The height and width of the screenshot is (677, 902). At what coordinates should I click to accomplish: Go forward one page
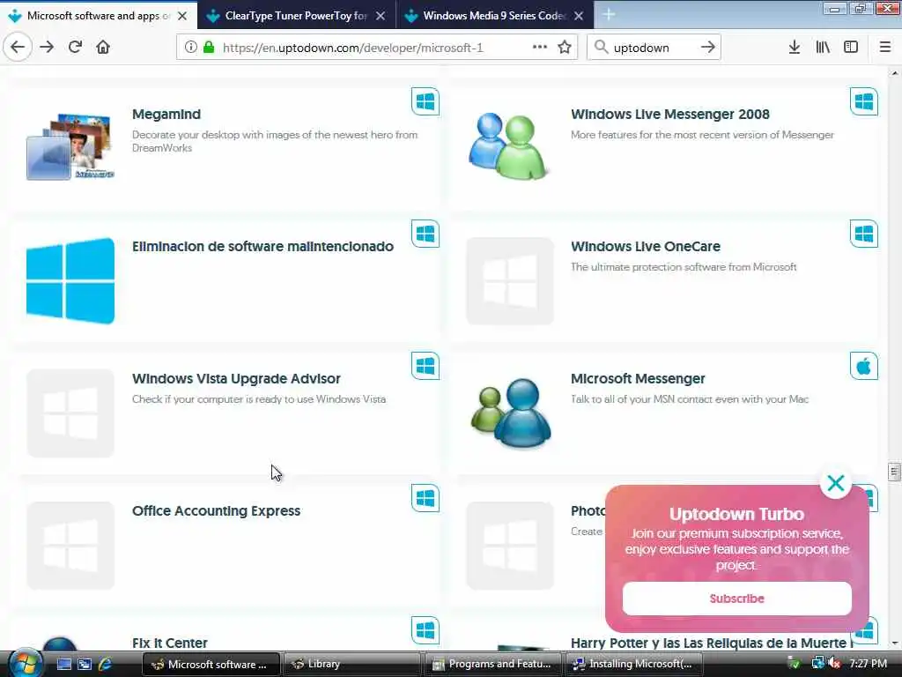tap(47, 48)
